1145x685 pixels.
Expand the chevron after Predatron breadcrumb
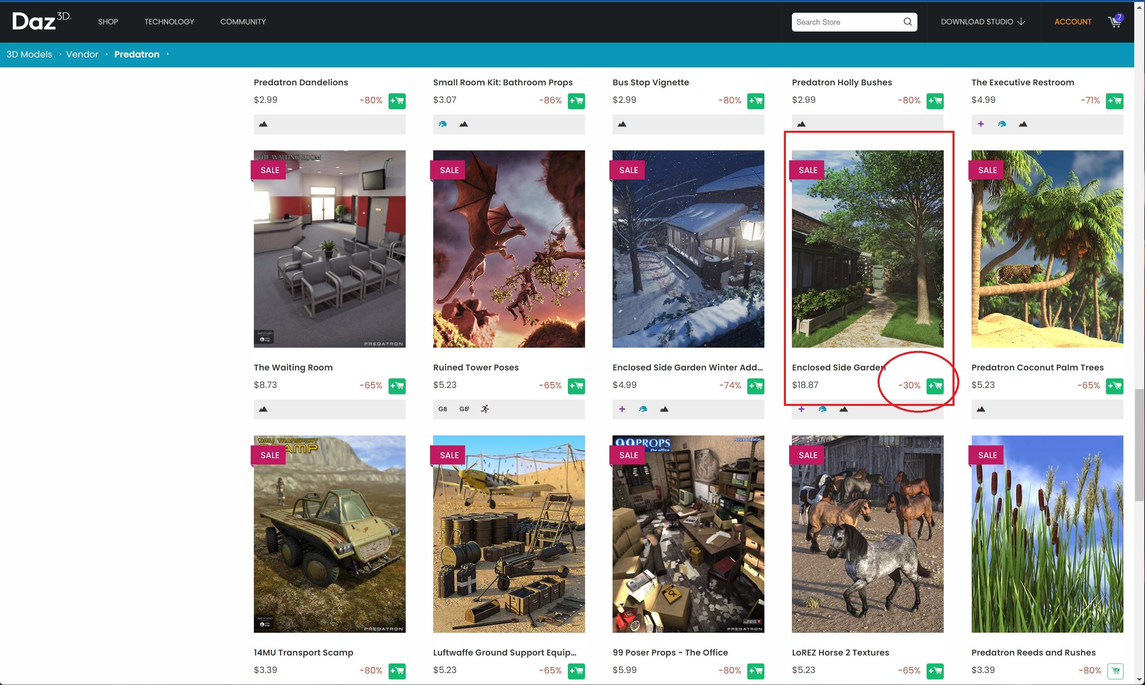point(167,54)
